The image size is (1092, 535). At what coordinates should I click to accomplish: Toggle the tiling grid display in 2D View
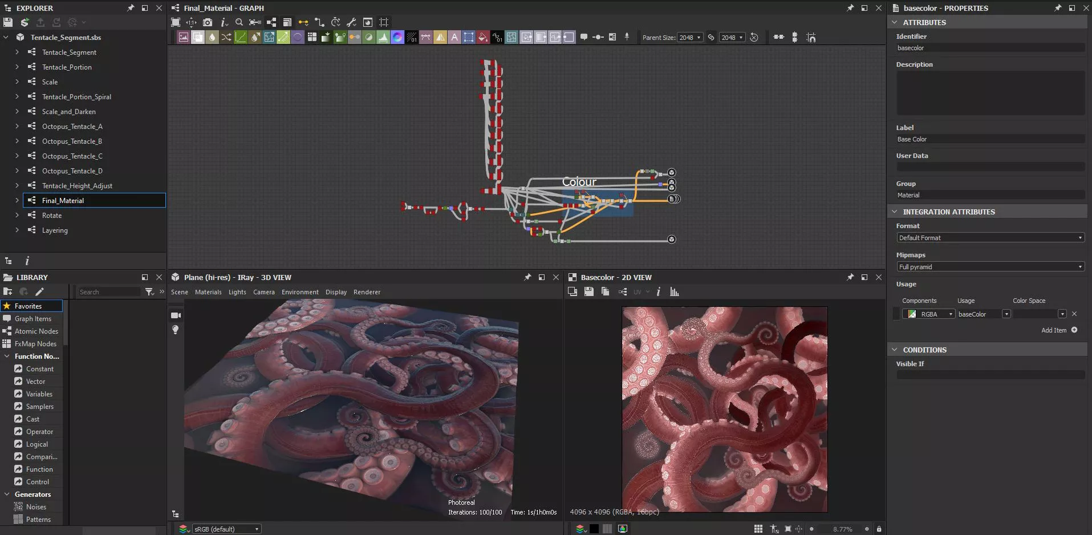pos(758,529)
